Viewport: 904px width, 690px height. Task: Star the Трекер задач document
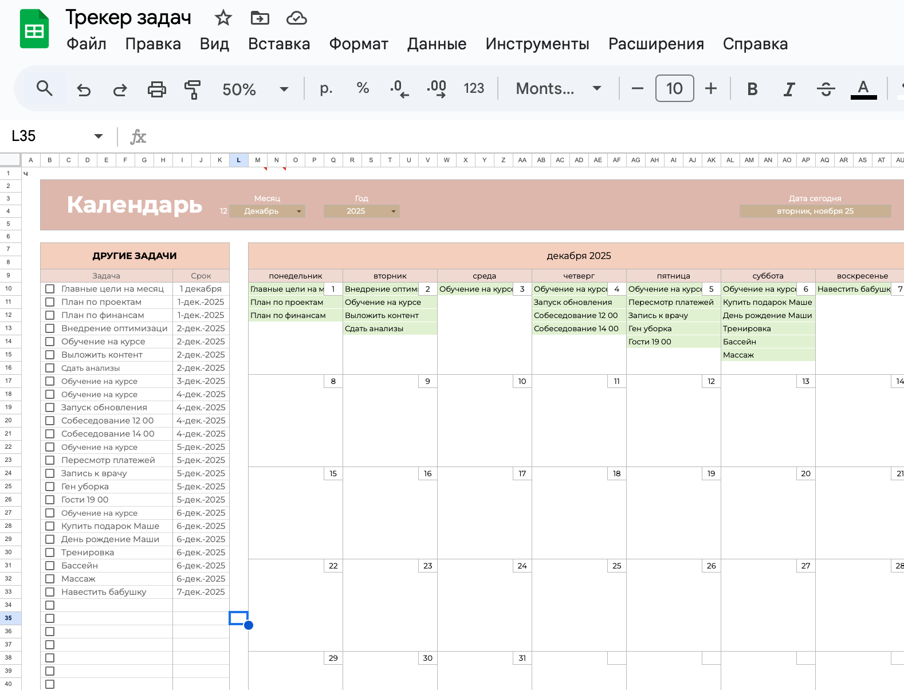tap(223, 18)
